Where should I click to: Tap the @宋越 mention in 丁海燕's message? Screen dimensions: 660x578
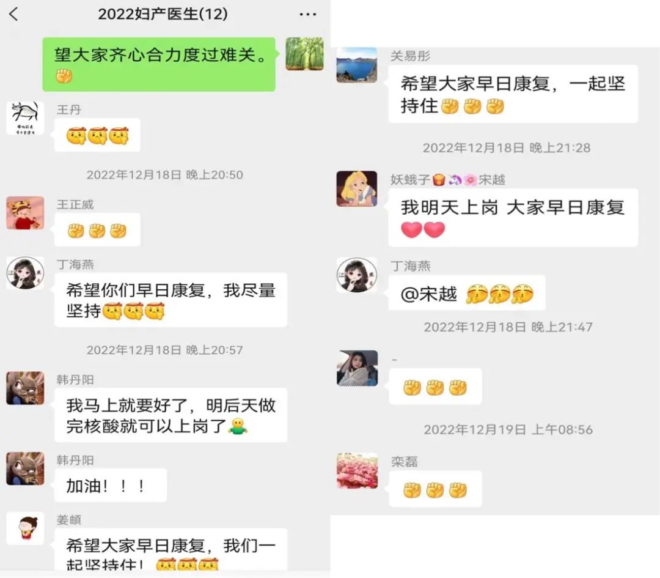[x=428, y=294]
